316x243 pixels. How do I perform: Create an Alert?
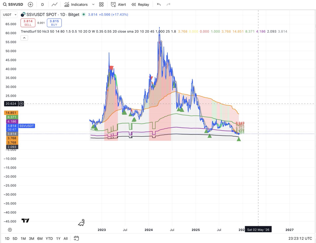pyautogui.click(x=118, y=4)
